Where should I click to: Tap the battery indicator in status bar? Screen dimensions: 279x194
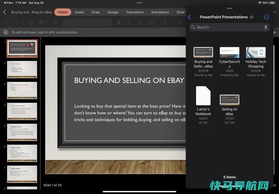click(x=272, y=3)
